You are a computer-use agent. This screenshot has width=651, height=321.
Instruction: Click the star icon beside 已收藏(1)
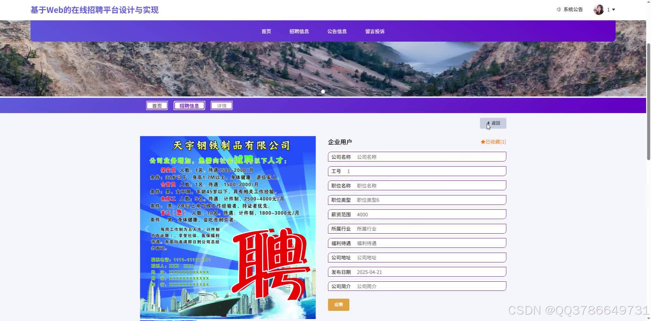(x=482, y=142)
